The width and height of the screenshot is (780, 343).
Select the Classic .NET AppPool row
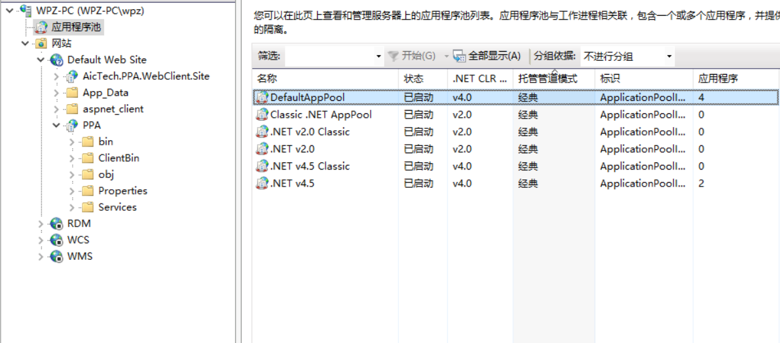tap(321, 115)
